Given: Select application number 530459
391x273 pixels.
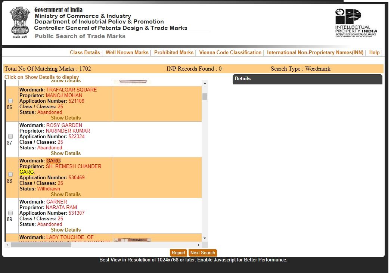Looking at the screenshot, I should point(77,177).
